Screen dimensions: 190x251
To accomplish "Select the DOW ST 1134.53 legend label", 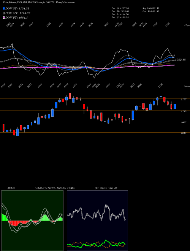I will 17,8.
